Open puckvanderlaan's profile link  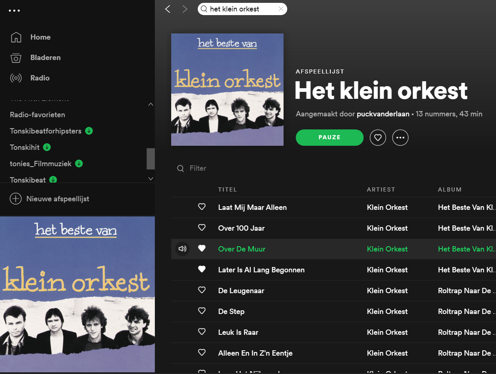pyautogui.click(x=383, y=114)
